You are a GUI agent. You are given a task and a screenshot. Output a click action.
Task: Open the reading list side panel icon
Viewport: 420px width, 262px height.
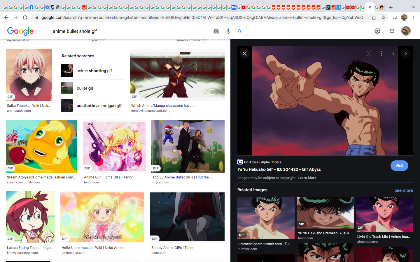[395, 17]
